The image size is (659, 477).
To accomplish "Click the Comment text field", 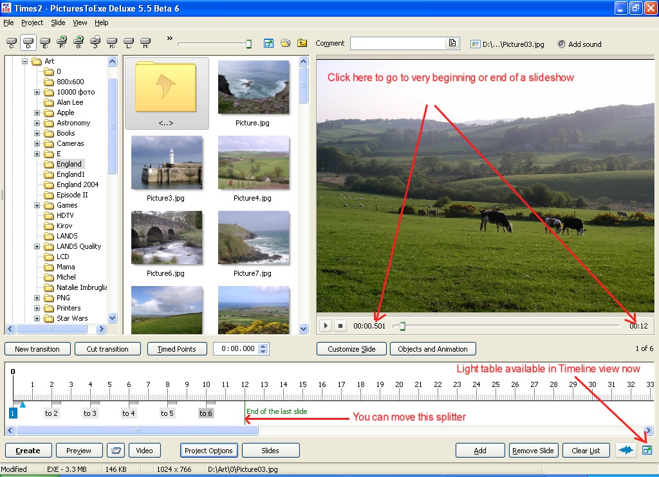I will click(397, 43).
